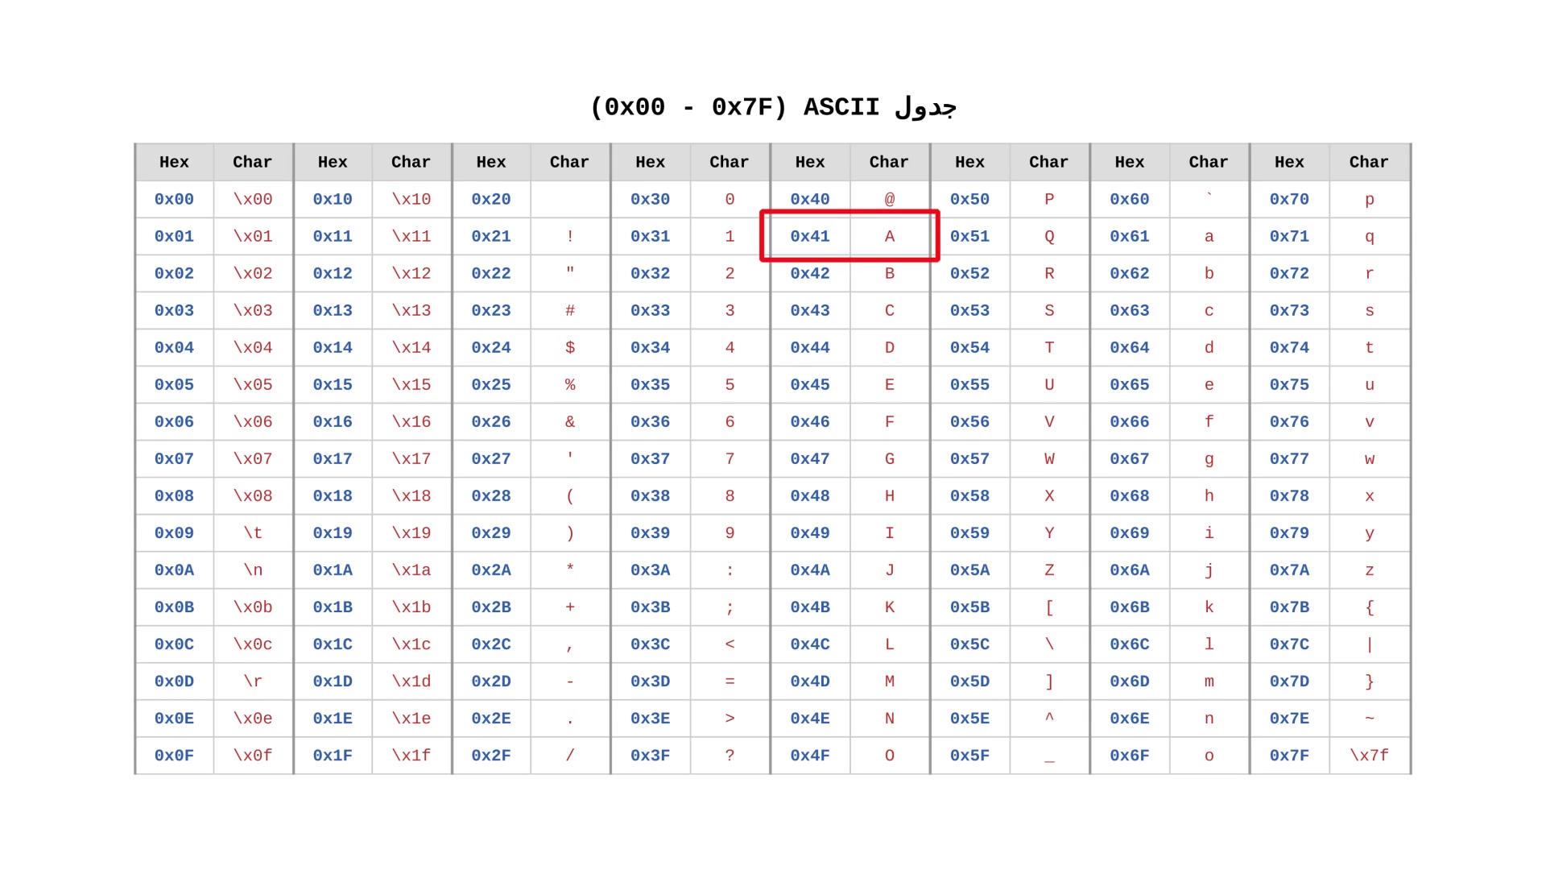Select the dollar sign $ cell
The height and width of the screenshot is (870, 1546).
[570, 347]
